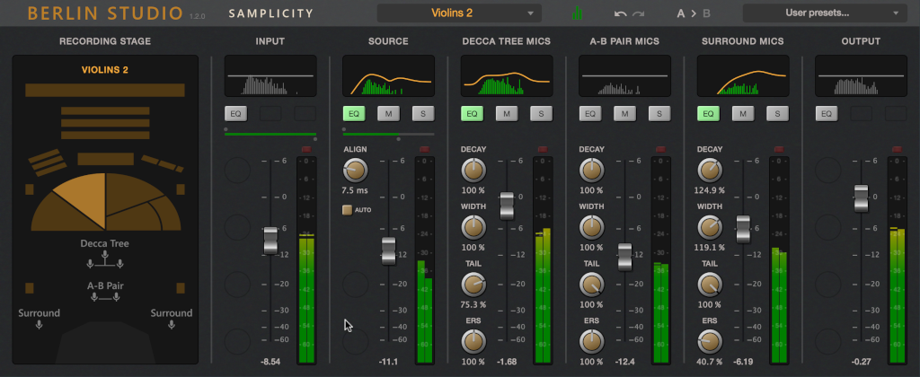
Task: Select the A-B Pair microphone icon
Action: point(105,298)
